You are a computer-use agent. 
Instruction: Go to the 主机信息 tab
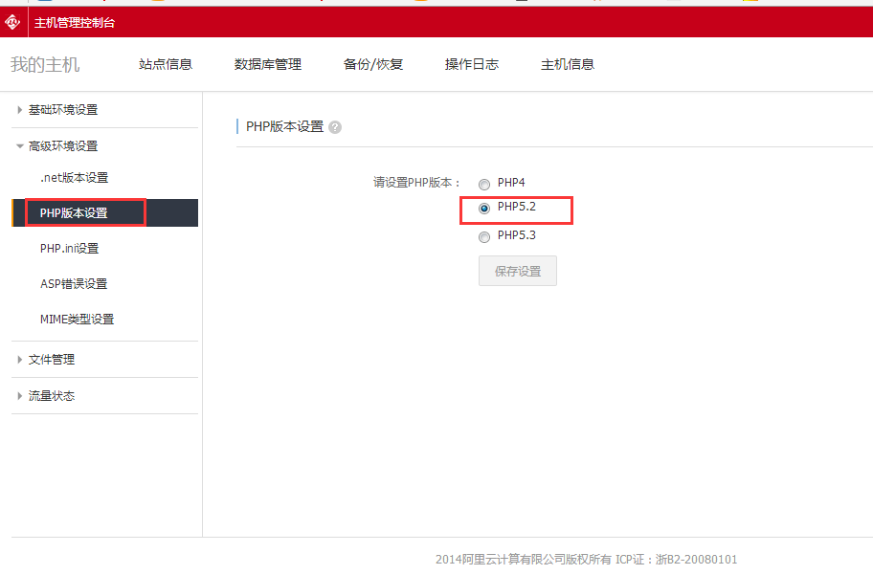point(568,64)
